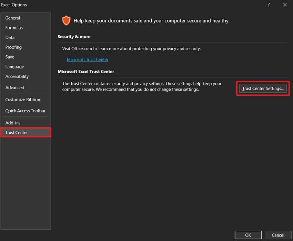Open Quick Access Toolbar settings

click(x=26, y=111)
